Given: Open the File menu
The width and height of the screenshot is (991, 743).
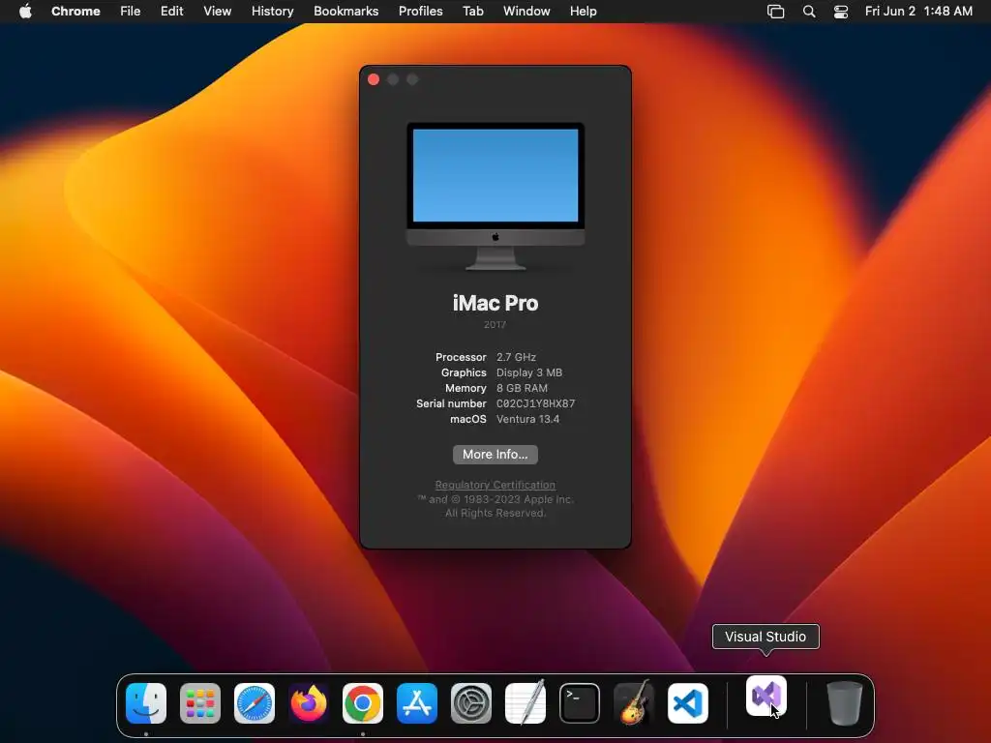Looking at the screenshot, I should click(131, 12).
